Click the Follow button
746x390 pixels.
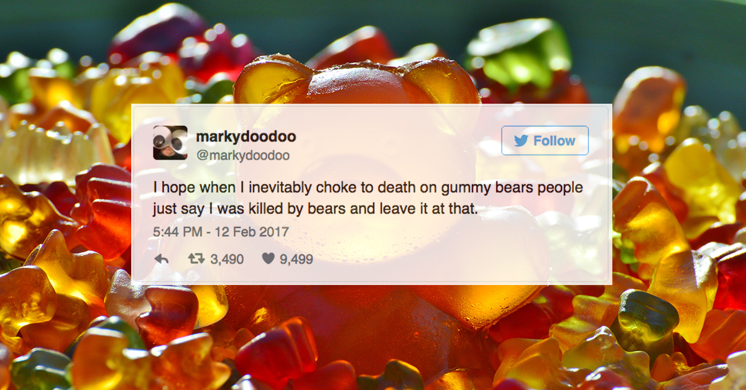pos(545,140)
